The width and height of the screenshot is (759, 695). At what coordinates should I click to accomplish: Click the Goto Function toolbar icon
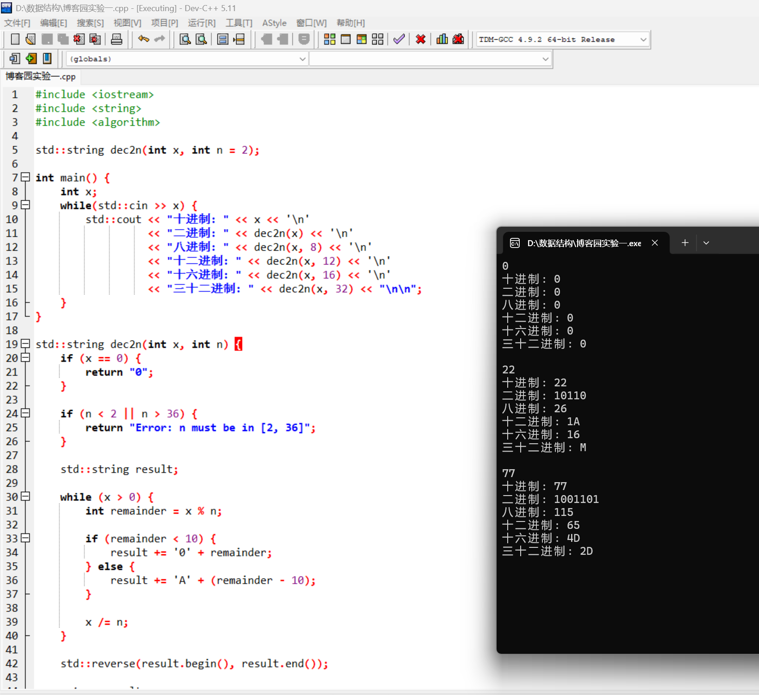[223, 39]
